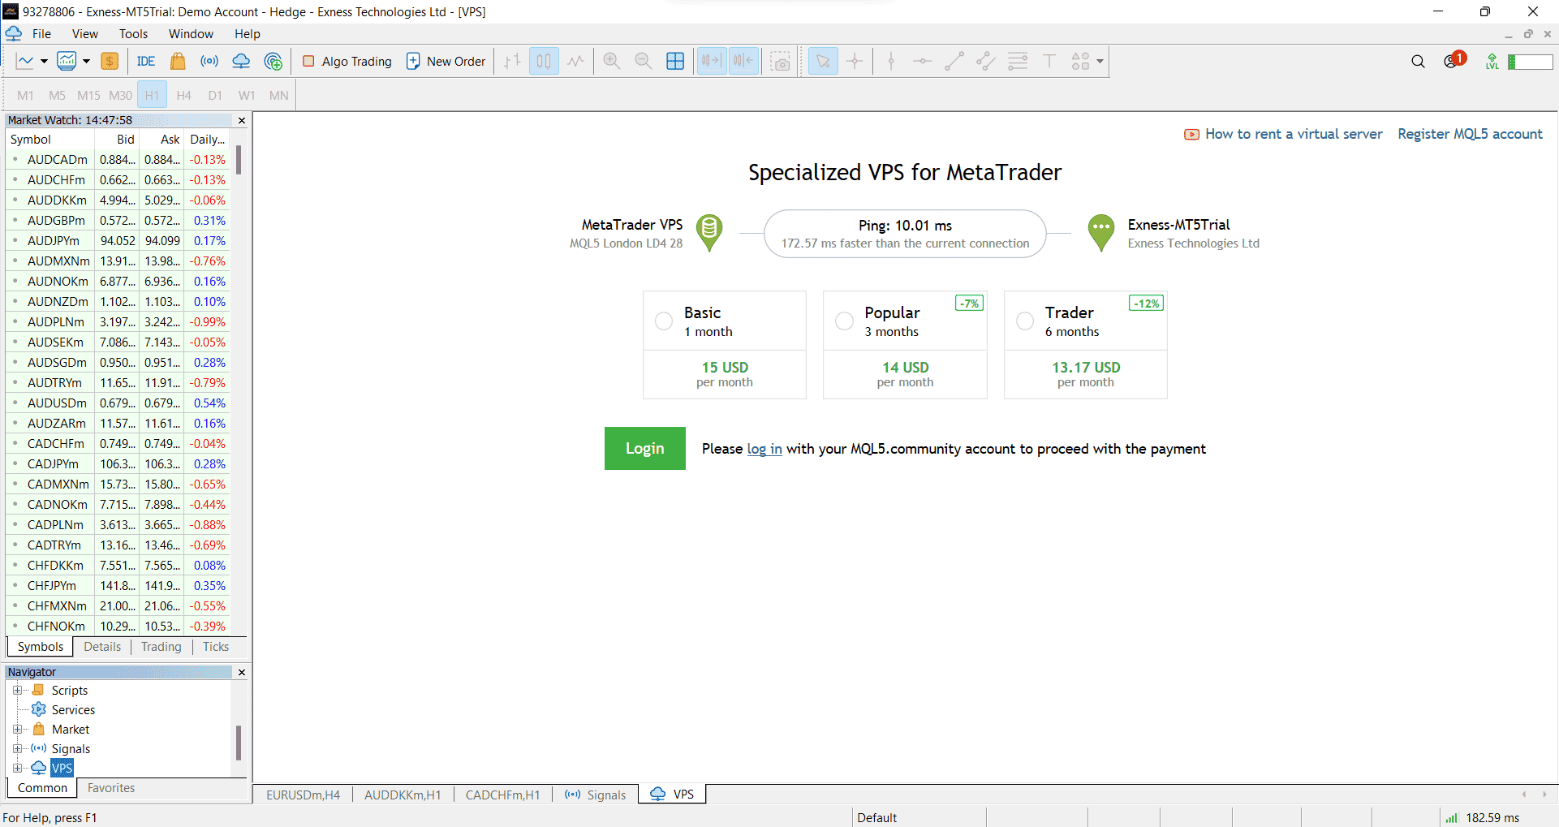Select the crosshair tool
Image resolution: width=1559 pixels, height=827 pixels.
coord(855,61)
